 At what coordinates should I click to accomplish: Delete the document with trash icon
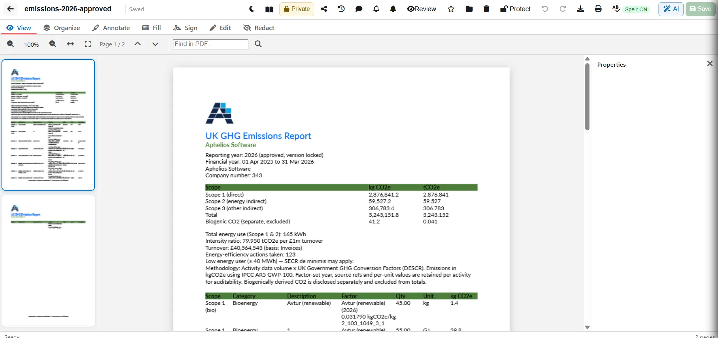pos(486,9)
